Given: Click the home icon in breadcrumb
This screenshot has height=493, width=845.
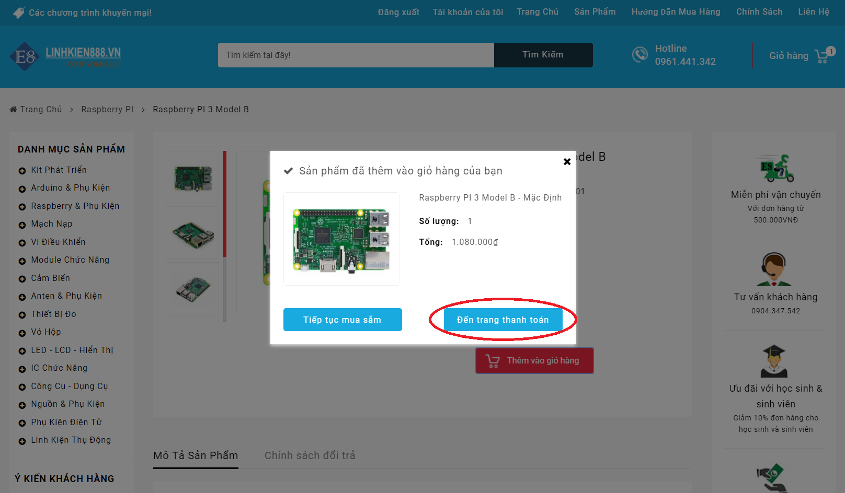Looking at the screenshot, I should (13, 109).
